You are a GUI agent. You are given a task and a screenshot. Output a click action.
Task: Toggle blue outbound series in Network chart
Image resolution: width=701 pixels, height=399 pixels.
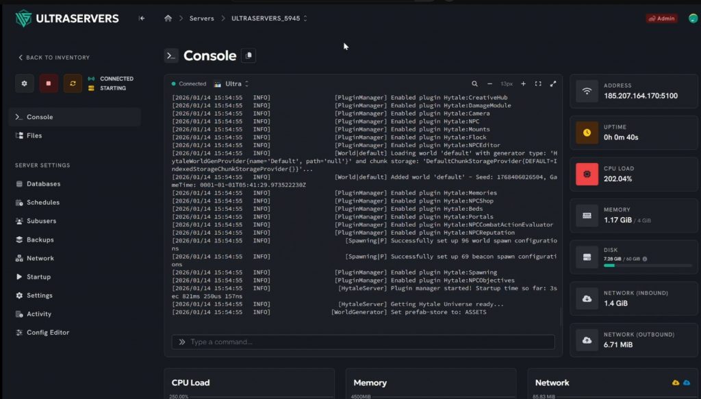click(687, 383)
